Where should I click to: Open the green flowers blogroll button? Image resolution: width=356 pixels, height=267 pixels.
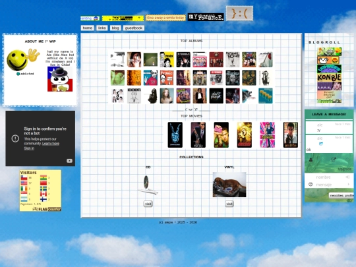pyautogui.click(x=329, y=51)
